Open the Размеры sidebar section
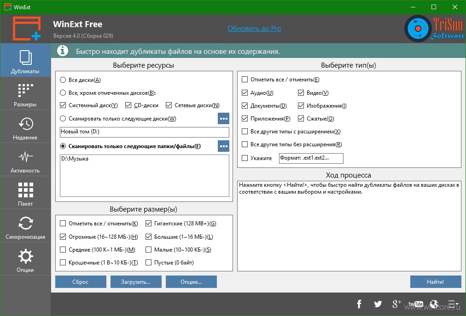This screenshot has width=466, height=316. click(25, 93)
